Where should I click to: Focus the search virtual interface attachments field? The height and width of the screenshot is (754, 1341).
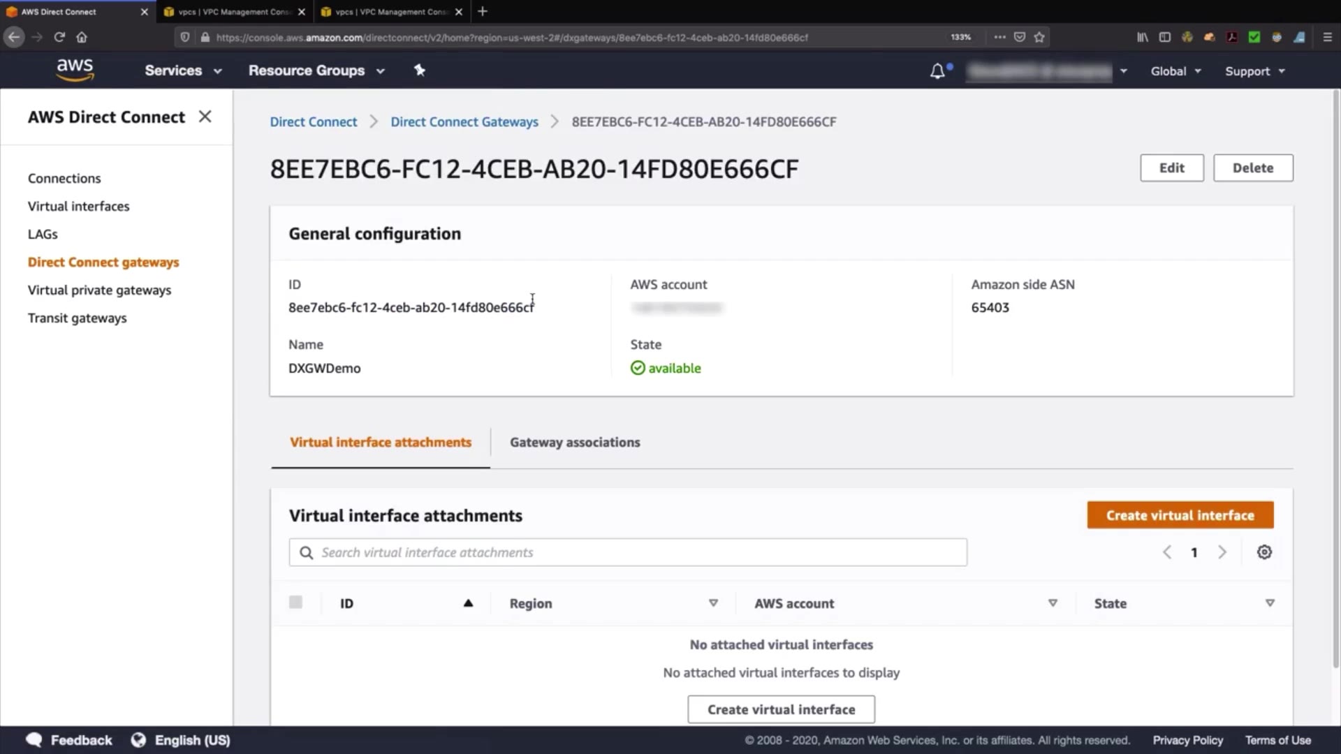pos(629,552)
